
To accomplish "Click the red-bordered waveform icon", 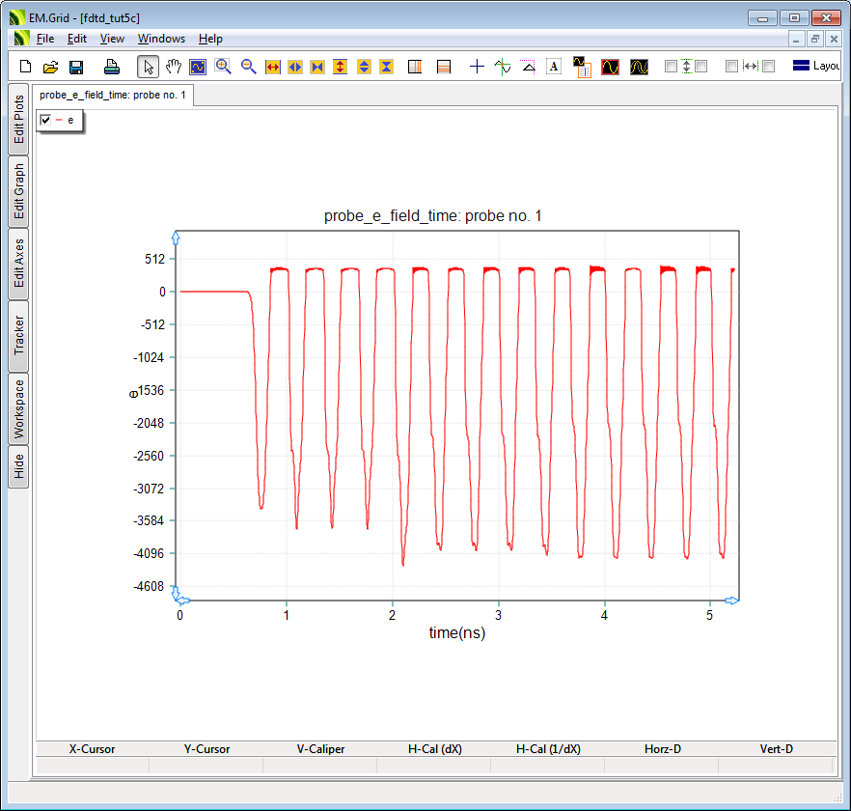I will tap(610, 67).
